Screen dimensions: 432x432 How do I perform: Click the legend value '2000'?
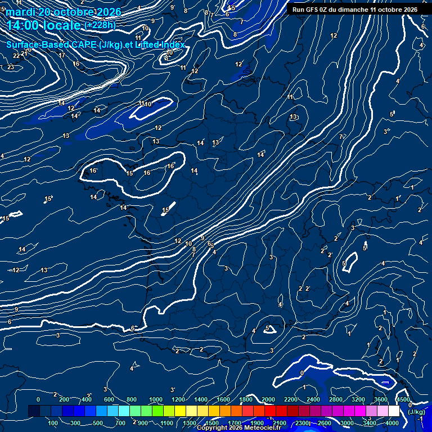pos(268,399)
